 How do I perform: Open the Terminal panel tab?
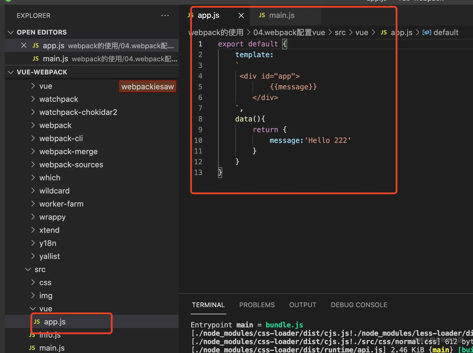point(208,305)
